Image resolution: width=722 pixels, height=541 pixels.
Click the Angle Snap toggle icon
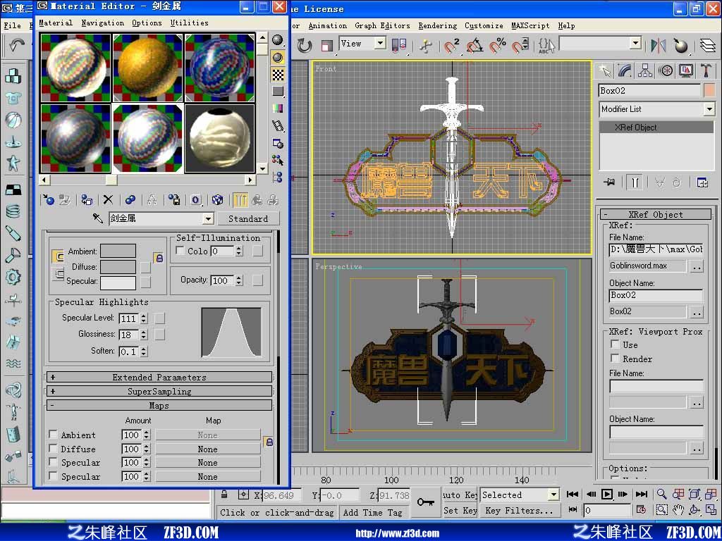pos(475,46)
